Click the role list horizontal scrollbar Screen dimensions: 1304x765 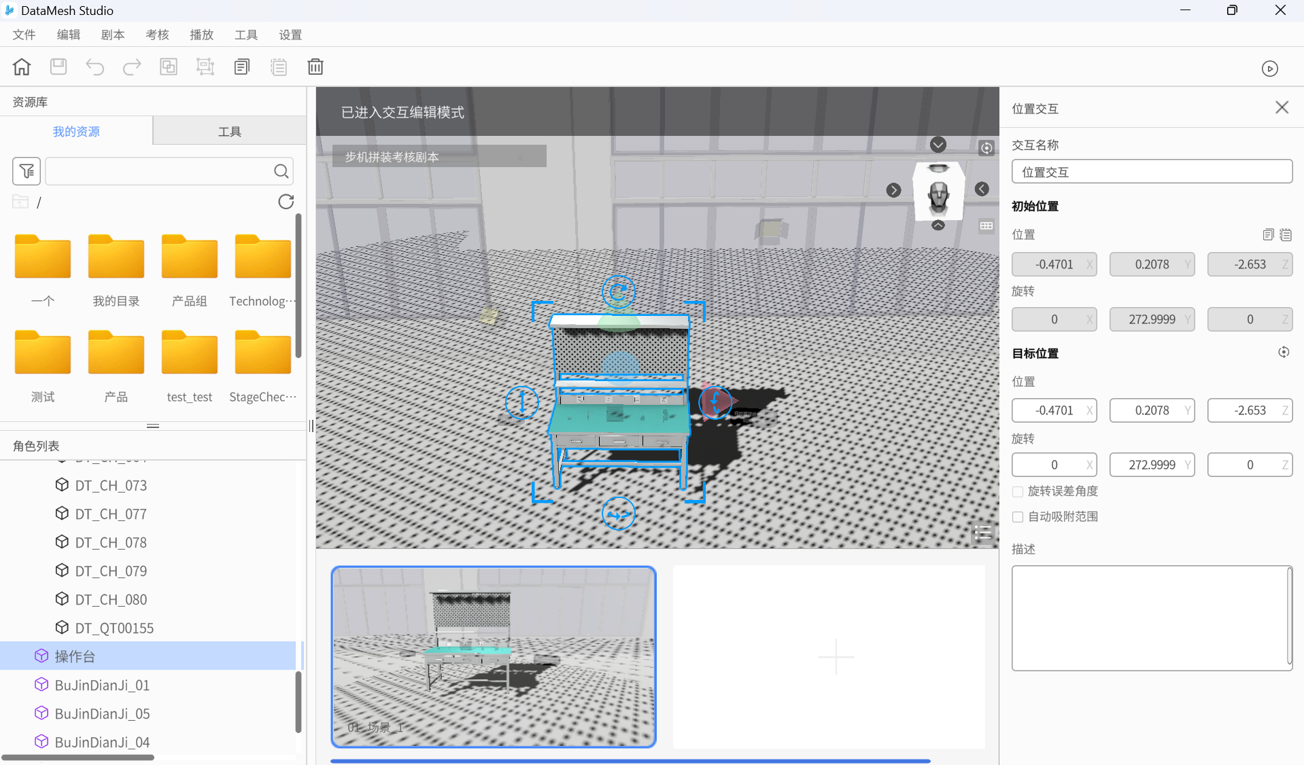pyautogui.click(x=78, y=757)
